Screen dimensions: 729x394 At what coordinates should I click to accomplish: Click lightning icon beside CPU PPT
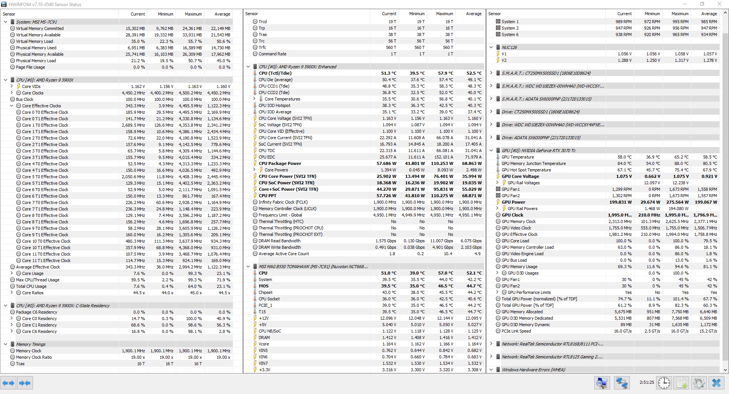(x=255, y=196)
